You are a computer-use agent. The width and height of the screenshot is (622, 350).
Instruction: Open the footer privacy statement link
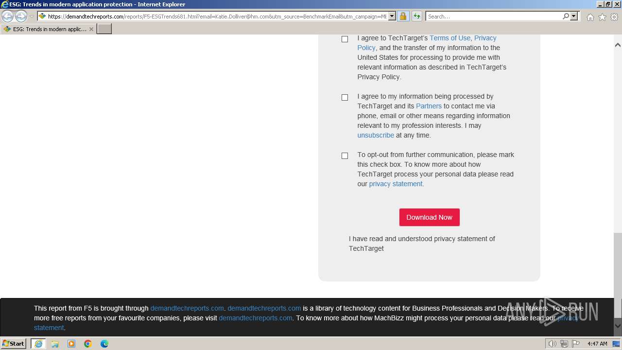tap(568, 318)
